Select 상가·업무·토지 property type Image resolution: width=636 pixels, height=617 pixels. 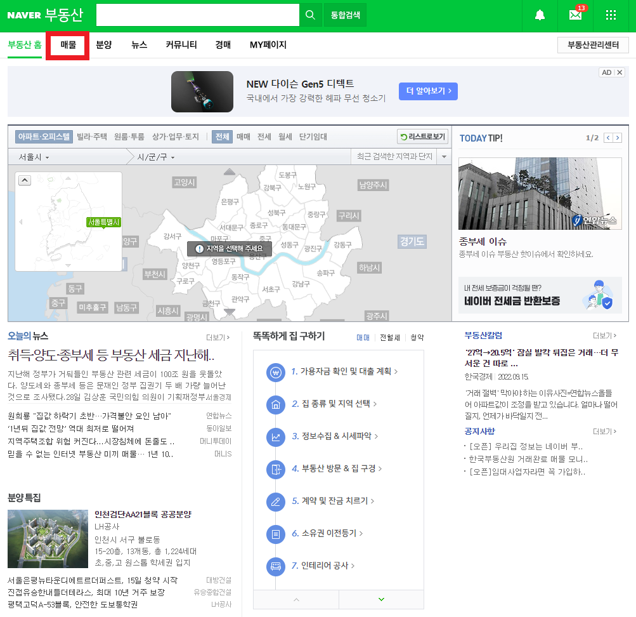pyautogui.click(x=176, y=137)
